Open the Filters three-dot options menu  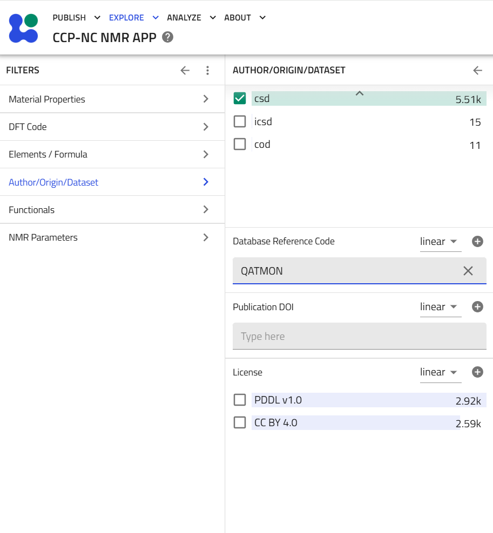click(x=207, y=70)
